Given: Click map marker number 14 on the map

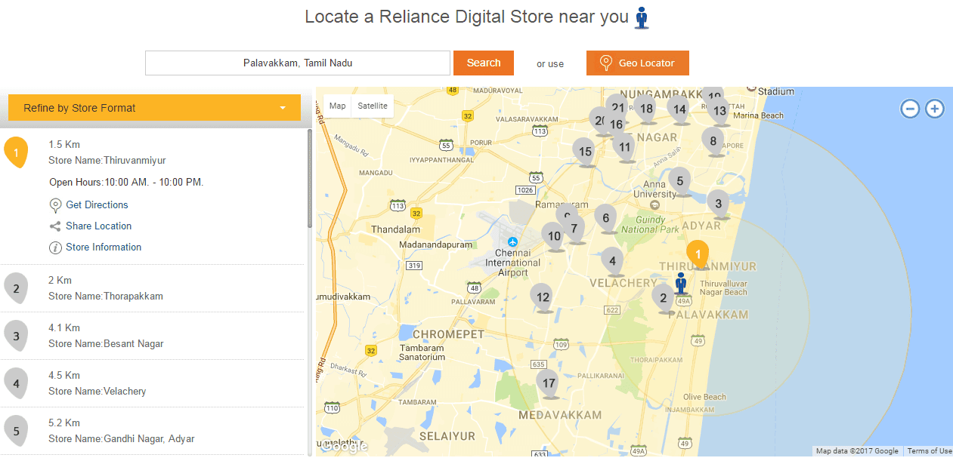Looking at the screenshot, I should 679,109.
